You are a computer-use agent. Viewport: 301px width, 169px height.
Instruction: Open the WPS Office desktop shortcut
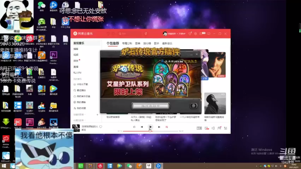tap(18, 57)
